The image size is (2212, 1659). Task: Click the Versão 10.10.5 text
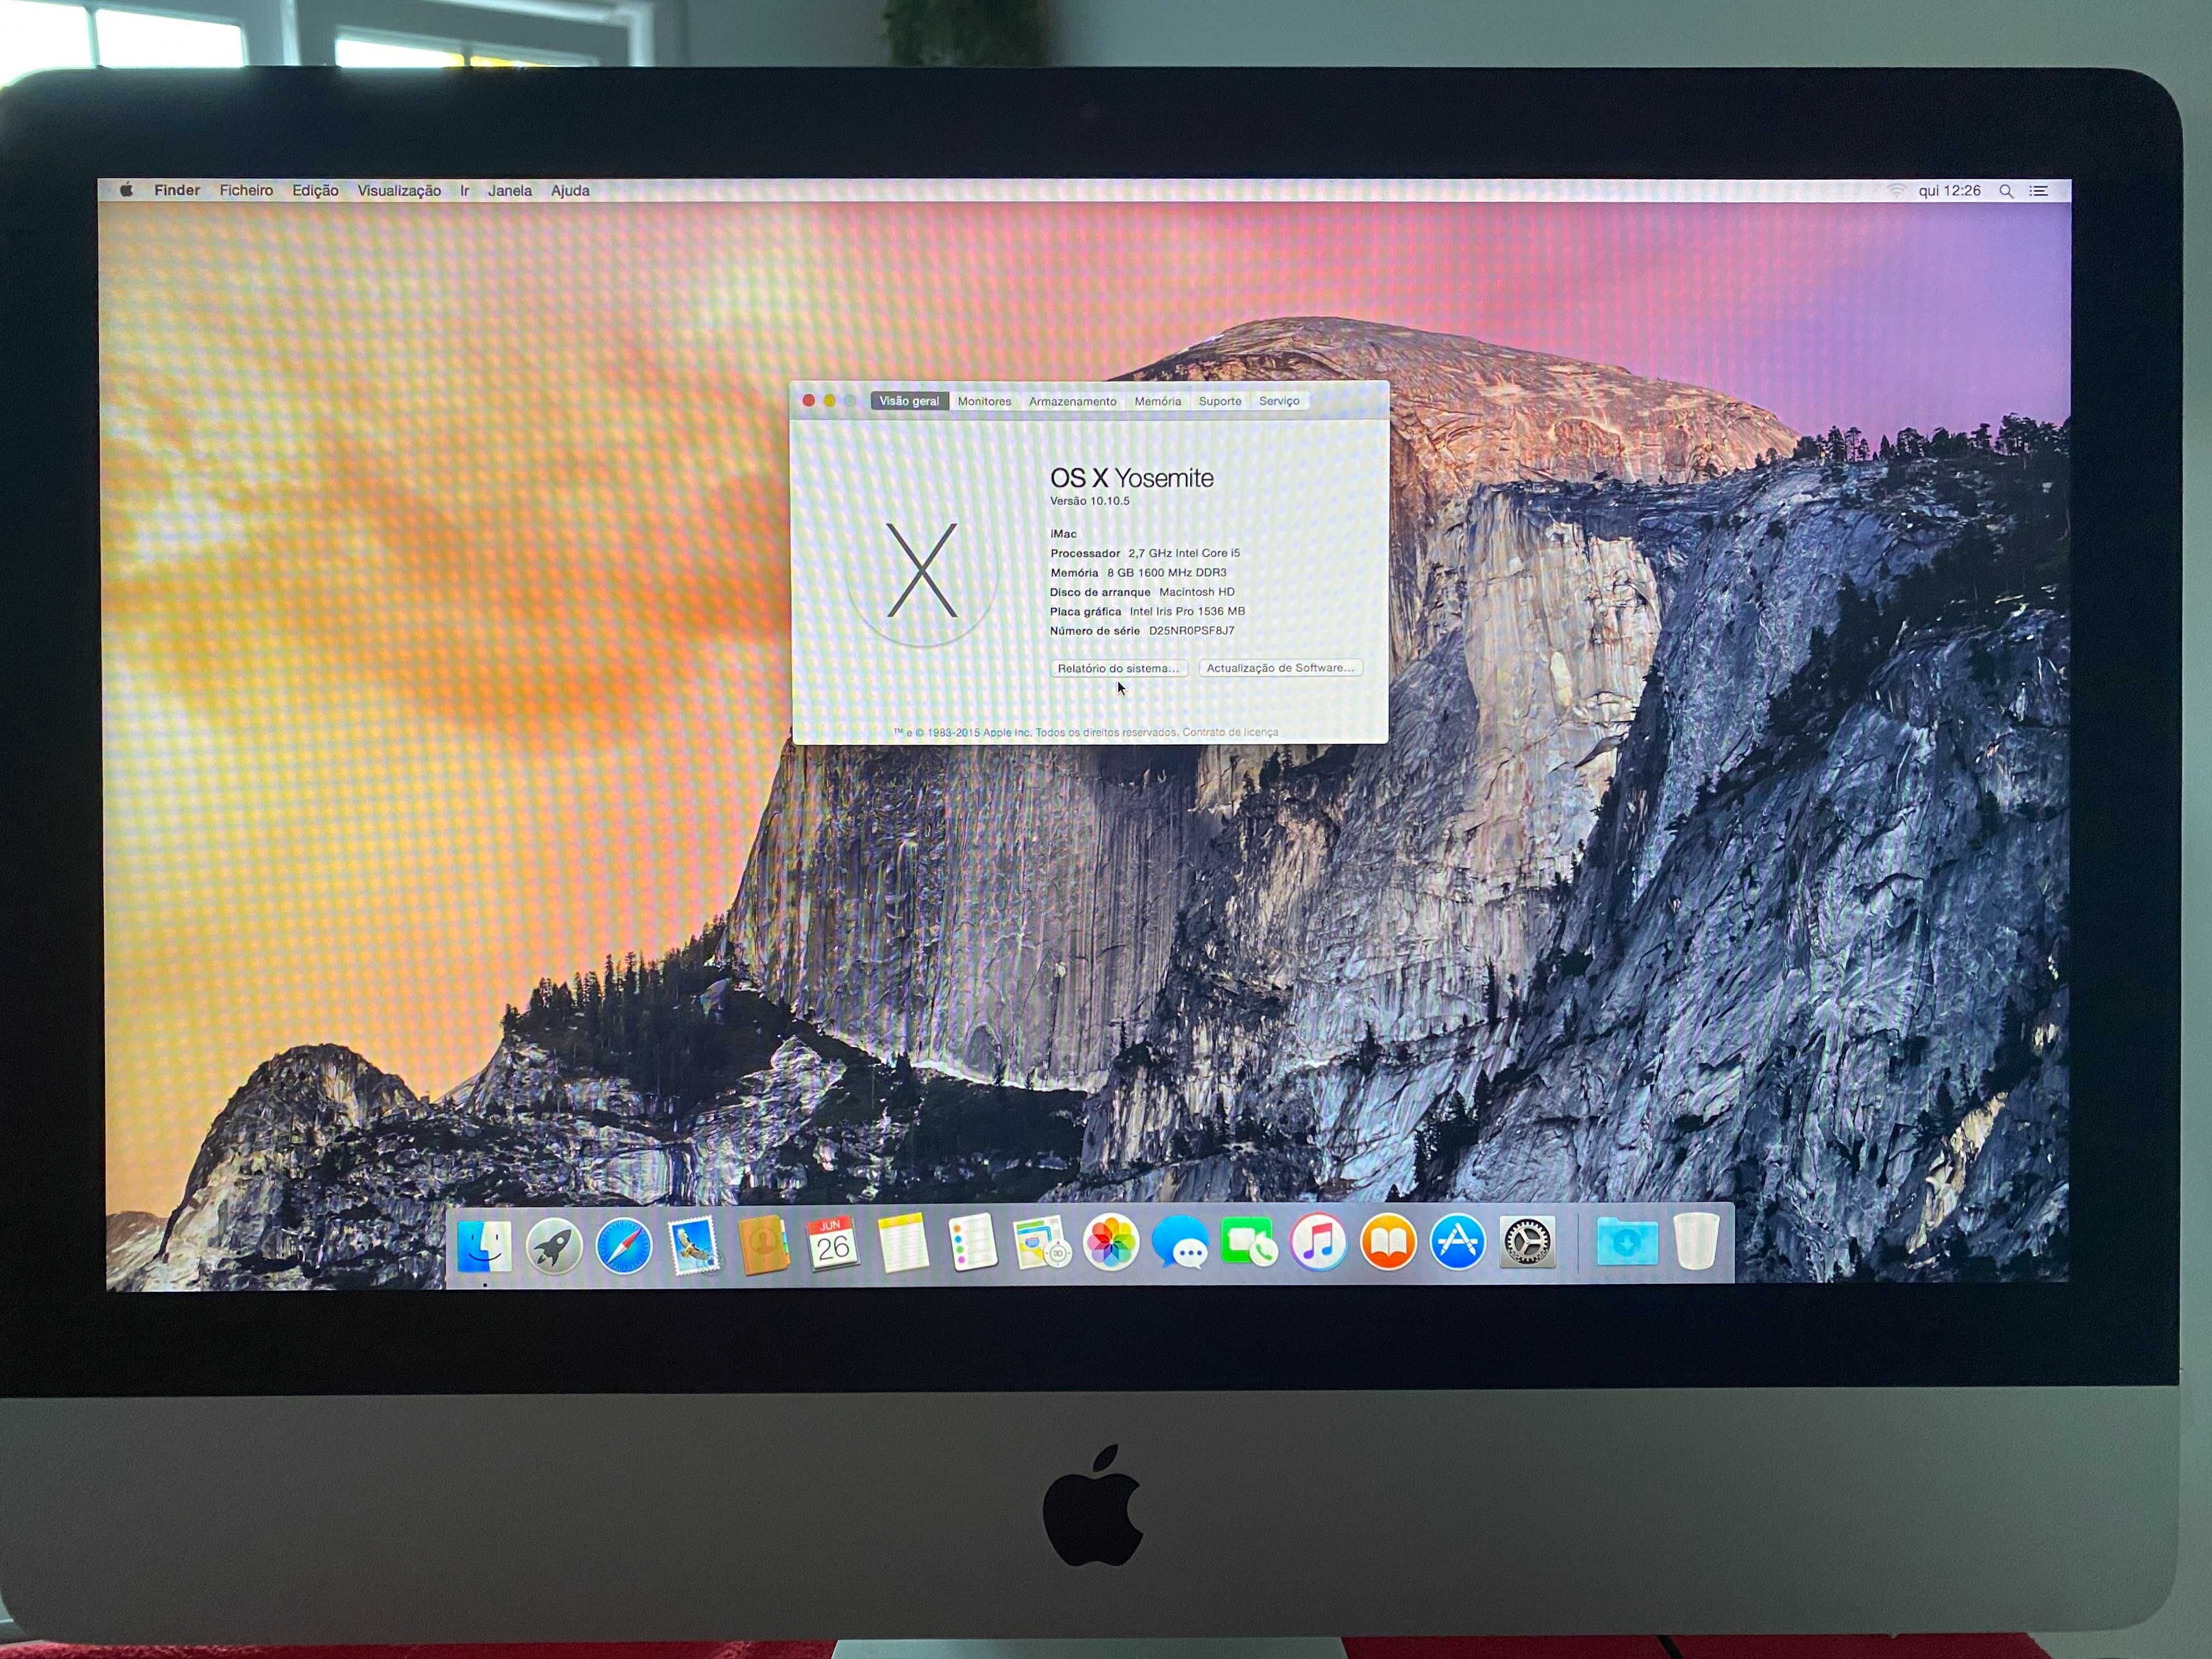click(x=1089, y=501)
